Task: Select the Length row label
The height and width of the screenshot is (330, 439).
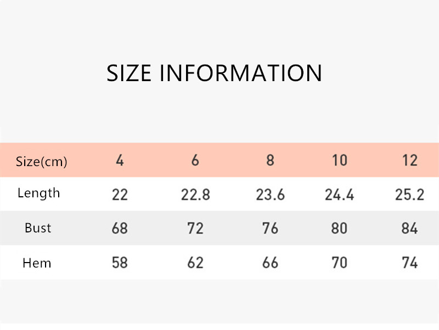Action: pyautogui.click(x=38, y=193)
